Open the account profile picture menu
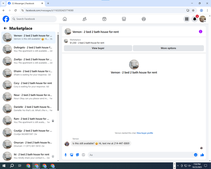The image size is (211, 169). (203, 19)
